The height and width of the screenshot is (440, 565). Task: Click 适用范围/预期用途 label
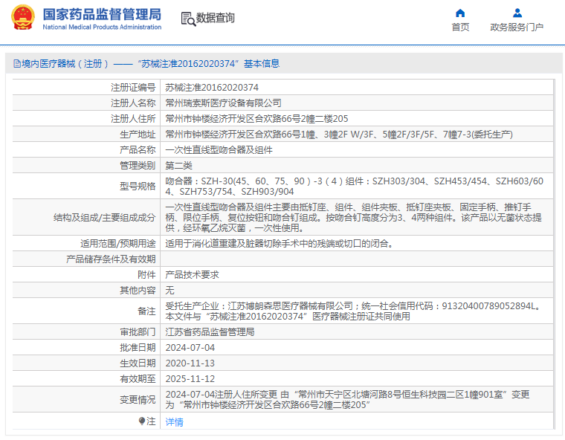pyautogui.click(x=117, y=244)
